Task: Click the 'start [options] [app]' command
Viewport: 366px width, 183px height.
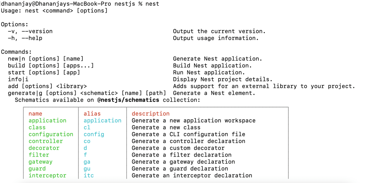Action: [44, 72]
